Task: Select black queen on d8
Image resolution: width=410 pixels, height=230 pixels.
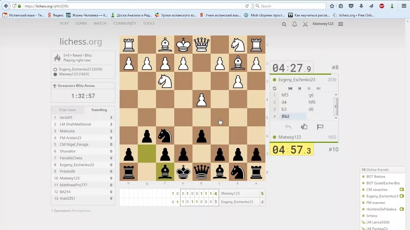Action: click(x=201, y=172)
